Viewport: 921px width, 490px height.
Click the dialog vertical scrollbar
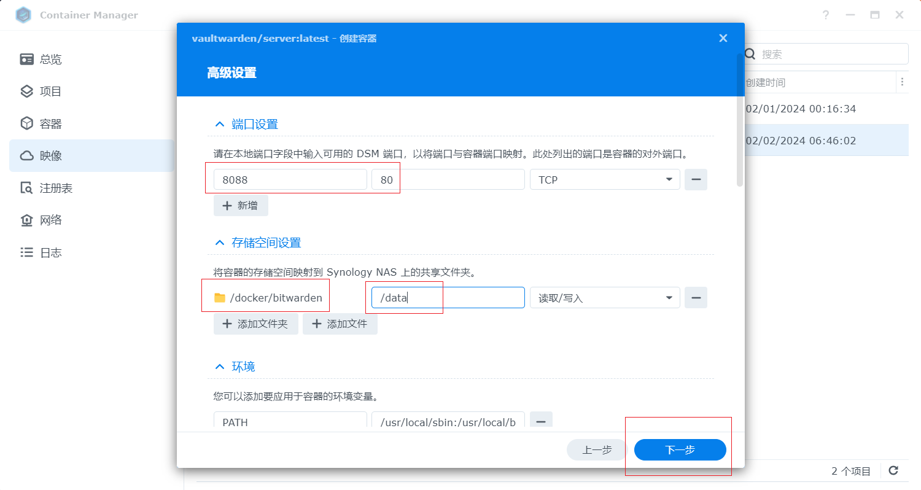point(740,120)
